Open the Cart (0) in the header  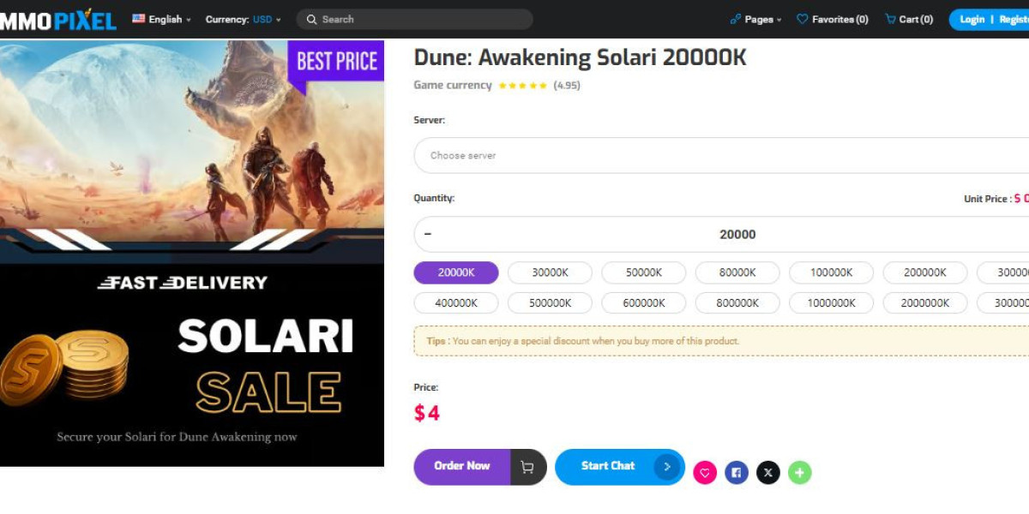909,19
